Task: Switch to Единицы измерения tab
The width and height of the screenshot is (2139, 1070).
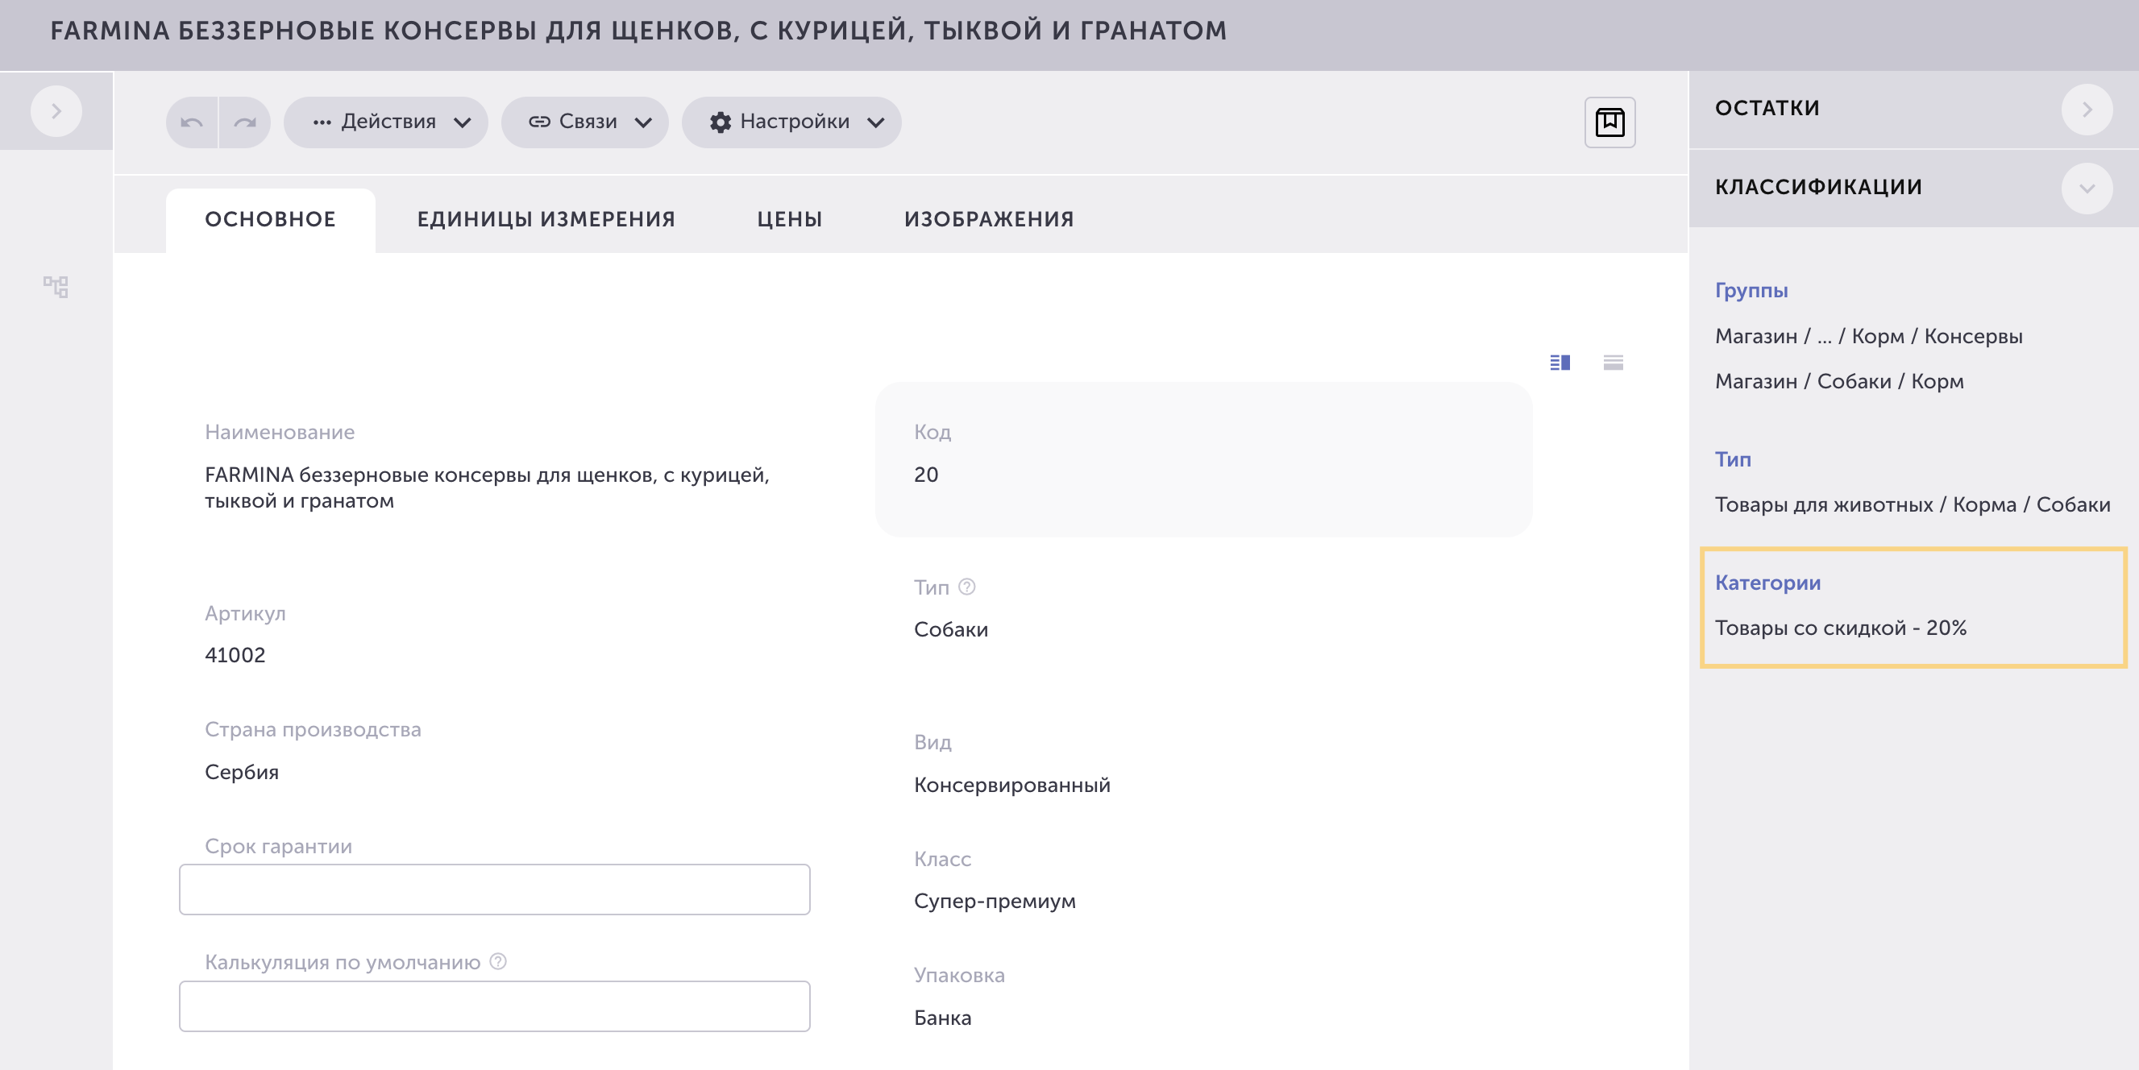Action: [x=546, y=220]
